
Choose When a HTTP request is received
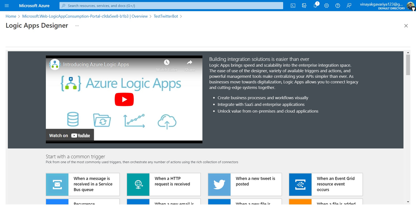coord(164,184)
